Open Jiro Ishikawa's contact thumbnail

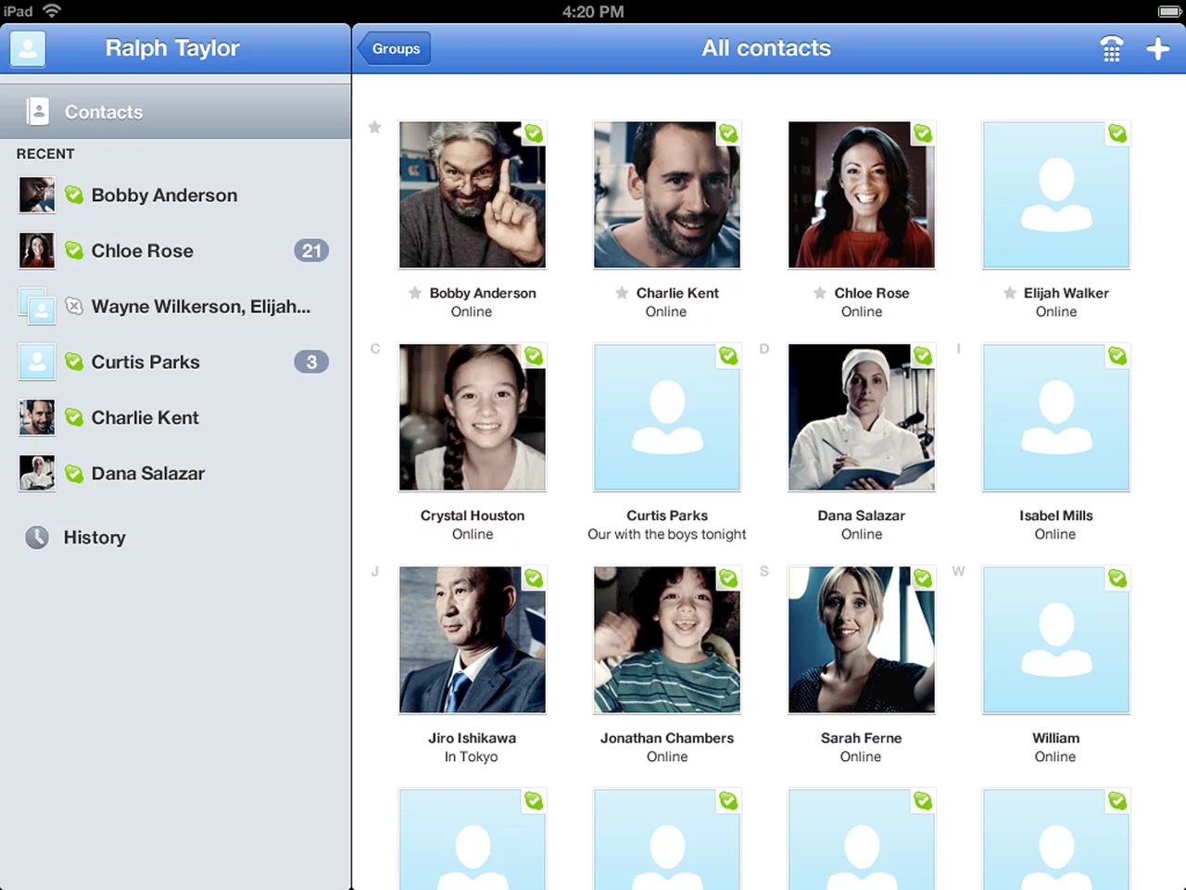pos(473,640)
